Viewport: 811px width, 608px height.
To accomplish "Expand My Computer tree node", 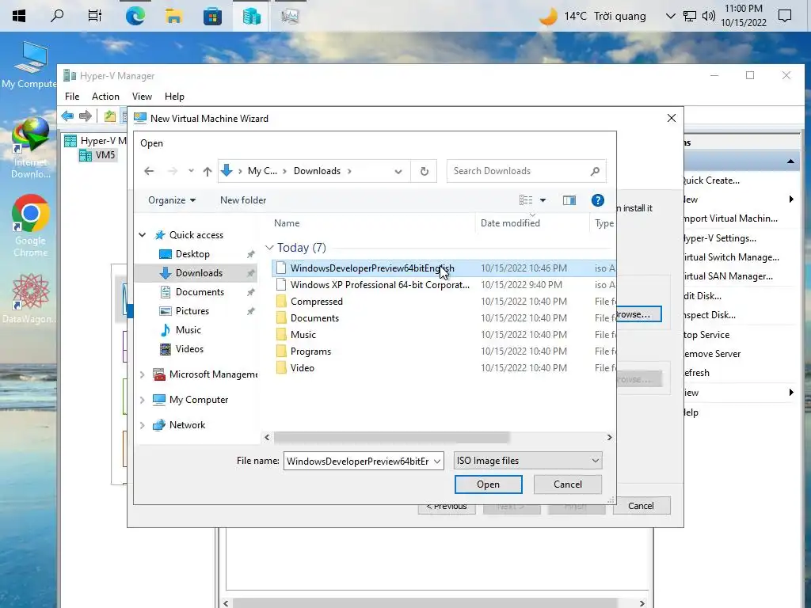I will pos(143,400).
